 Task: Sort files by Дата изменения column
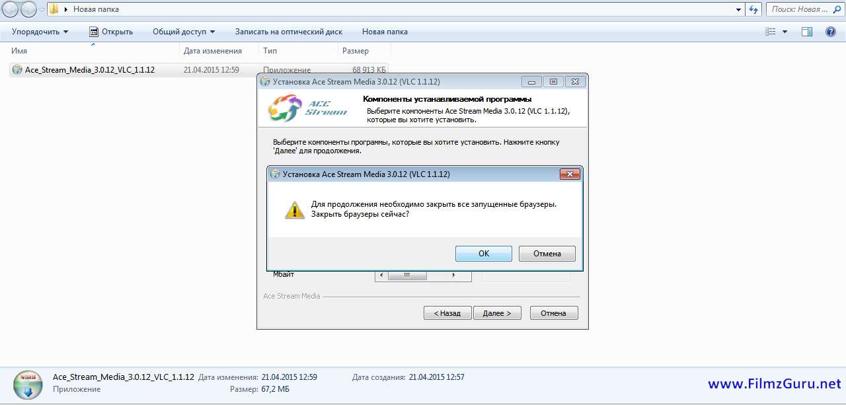[x=213, y=51]
